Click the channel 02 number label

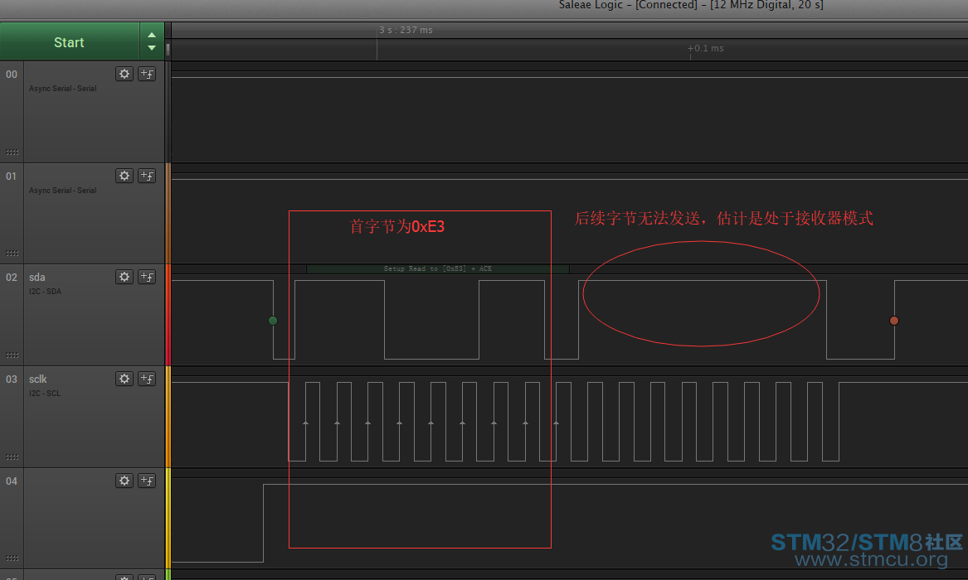(x=11, y=278)
